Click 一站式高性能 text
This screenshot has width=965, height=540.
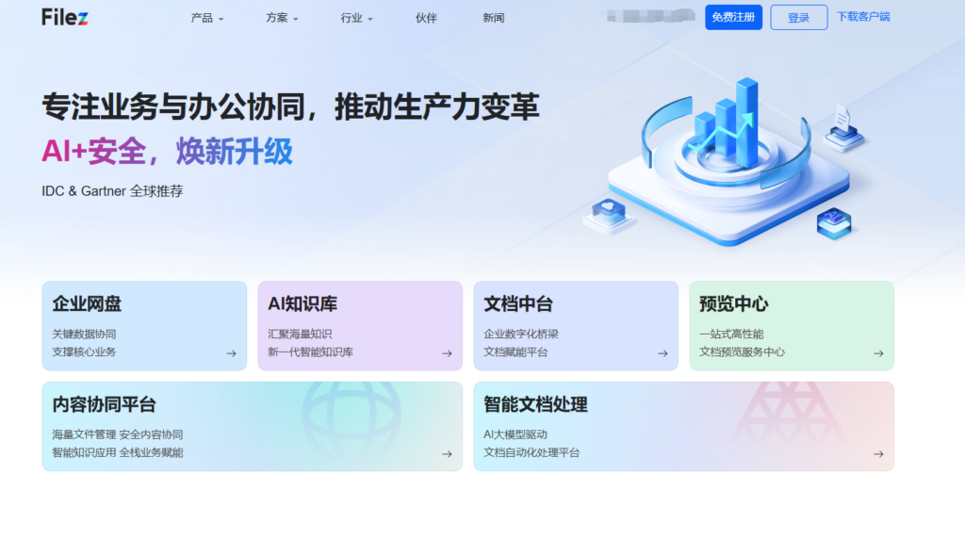(731, 335)
